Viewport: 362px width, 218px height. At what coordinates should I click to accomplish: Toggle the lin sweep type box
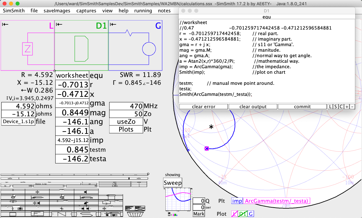[5, 186]
